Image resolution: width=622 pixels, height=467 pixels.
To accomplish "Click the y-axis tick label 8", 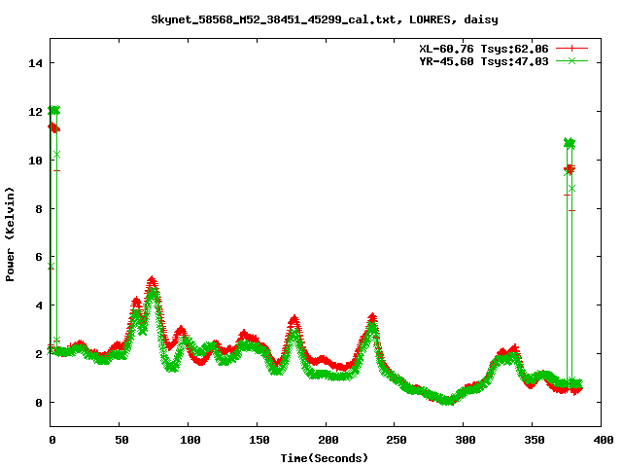I will [x=39, y=209].
